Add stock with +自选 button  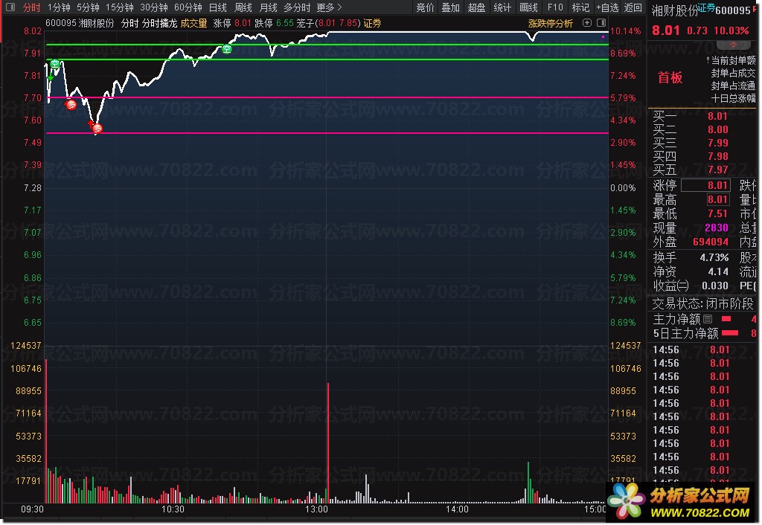click(x=607, y=7)
